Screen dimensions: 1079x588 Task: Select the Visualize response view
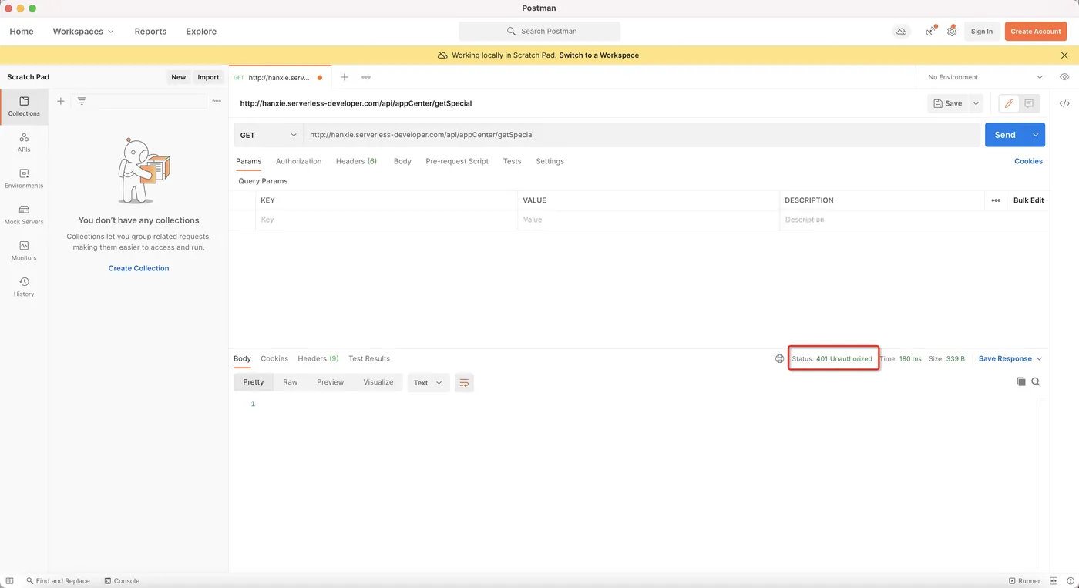378,382
